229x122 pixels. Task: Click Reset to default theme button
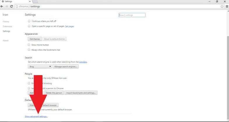tap(54, 39)
